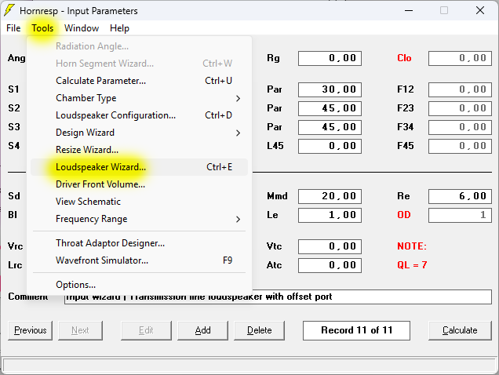Viewport: 499px width, 375px height.
Task: Click the F12 value field
Action: click(x=460, y=89)
